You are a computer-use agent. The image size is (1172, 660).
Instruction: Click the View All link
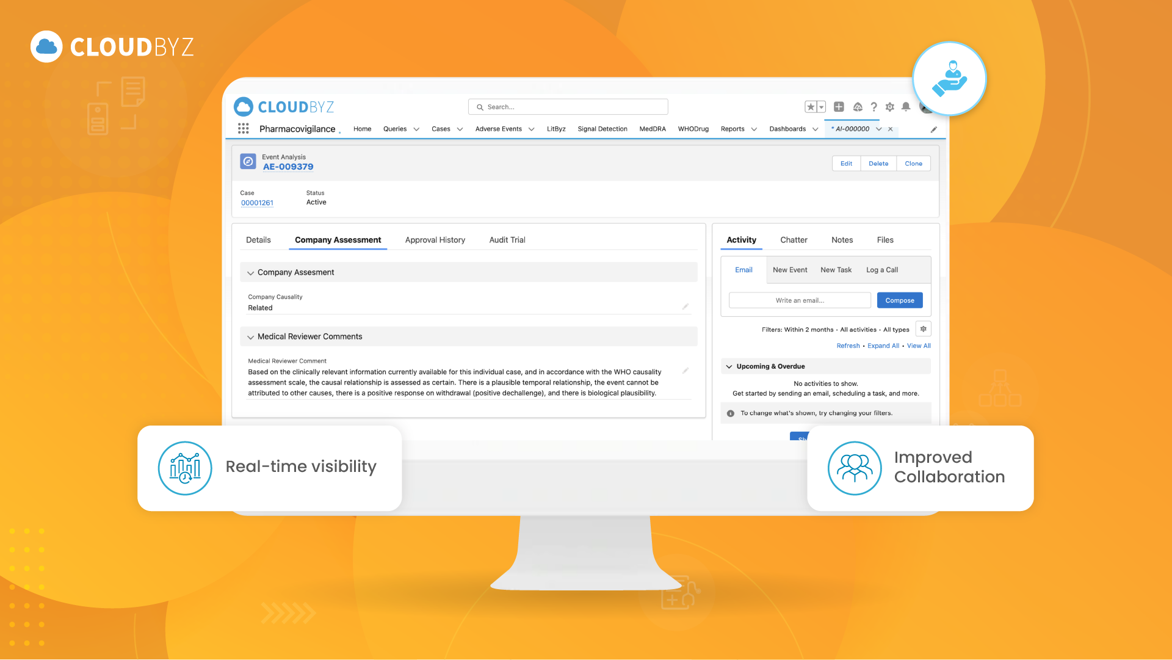coord(919,346)
